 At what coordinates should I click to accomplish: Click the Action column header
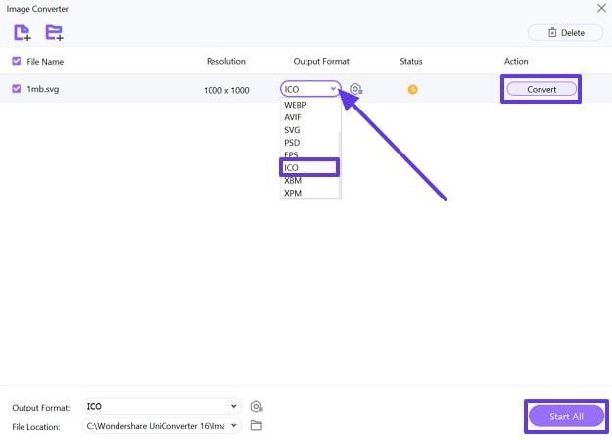tap(516, 61)
